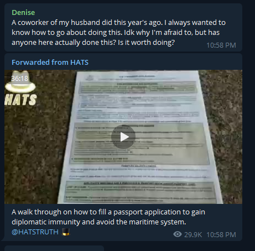The width and height of the screenshot is (255, 251).
Task: Click the HATS hat logo in video
Action: point(20,81)
